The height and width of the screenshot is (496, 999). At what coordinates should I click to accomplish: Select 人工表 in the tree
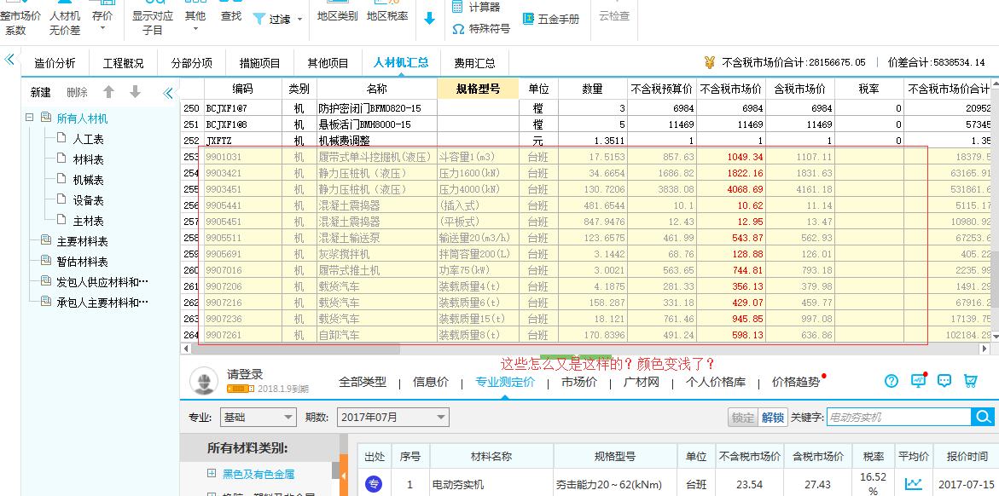[x=88, y=139]
